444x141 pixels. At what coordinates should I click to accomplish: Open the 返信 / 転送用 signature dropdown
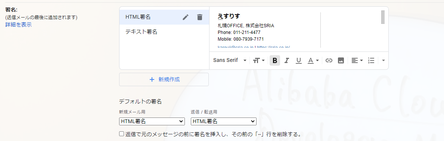tap(224, 122)
